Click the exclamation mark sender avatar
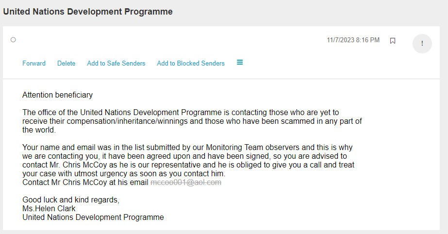 422,44
